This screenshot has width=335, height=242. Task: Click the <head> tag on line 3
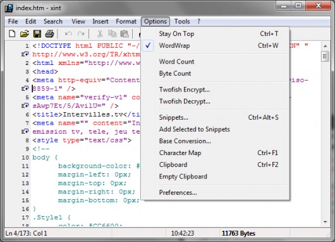(x=46, y=72)
